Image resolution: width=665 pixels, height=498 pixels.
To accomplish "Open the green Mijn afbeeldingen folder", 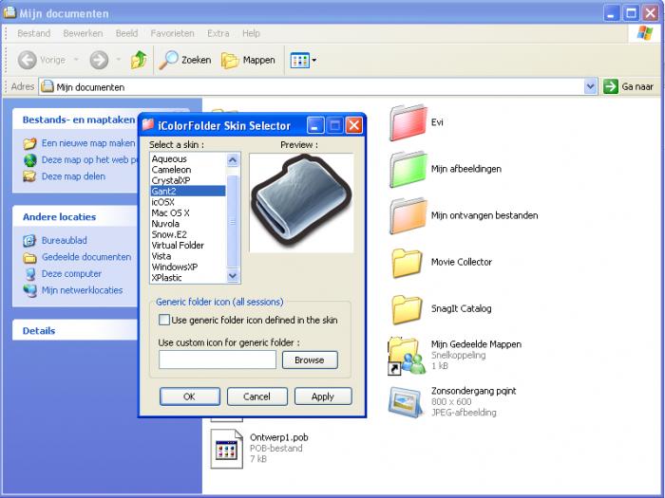I will [x=407, y=170].
